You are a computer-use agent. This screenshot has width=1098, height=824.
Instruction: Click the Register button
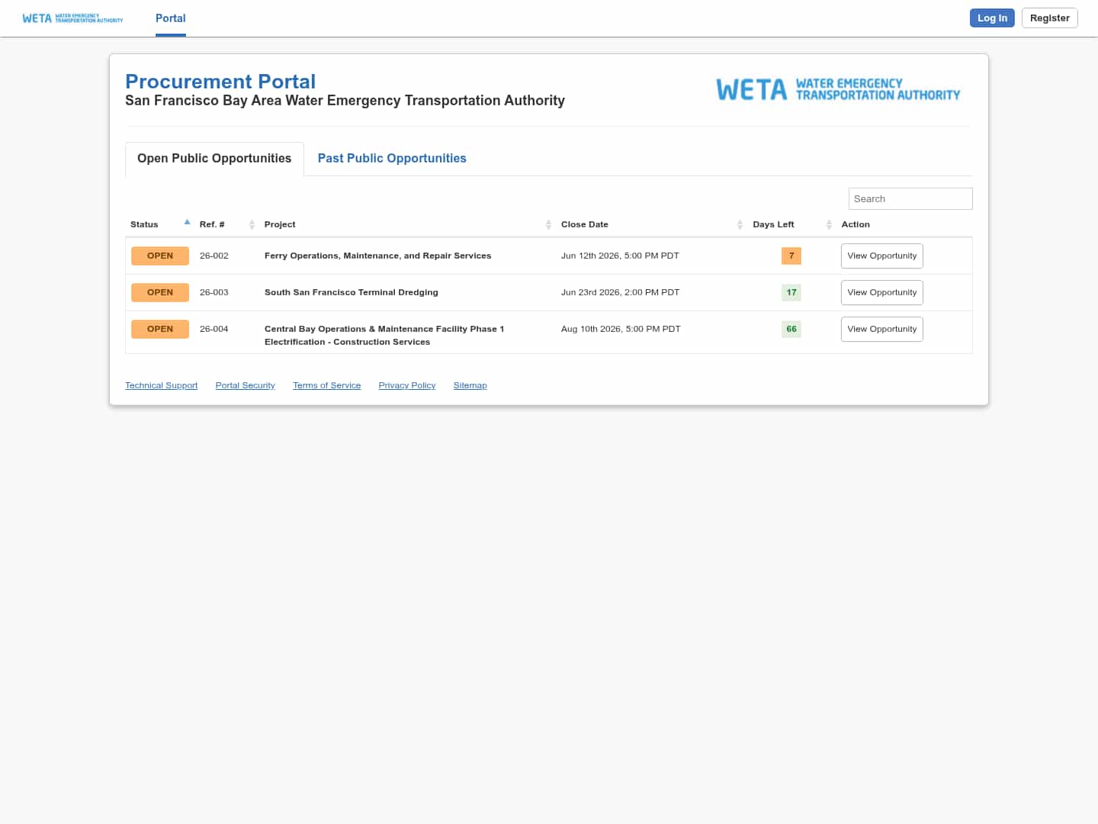1050,18
